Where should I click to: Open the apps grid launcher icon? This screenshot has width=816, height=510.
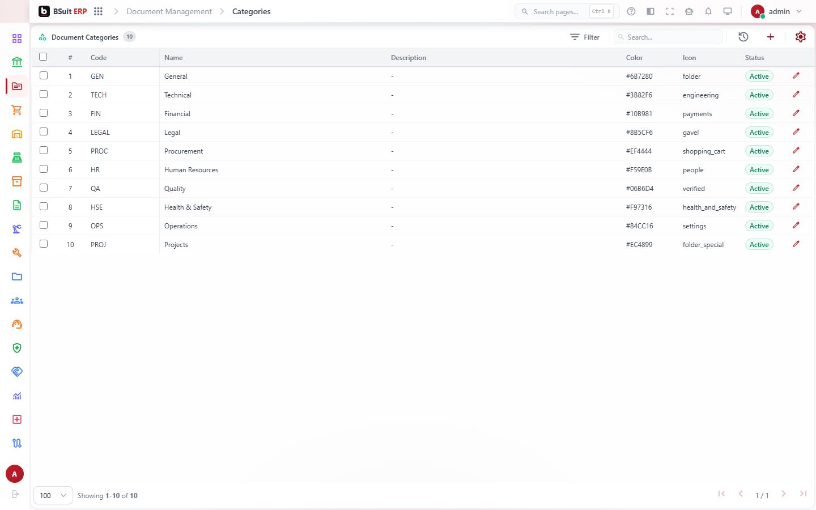click(x=98, y=11)
